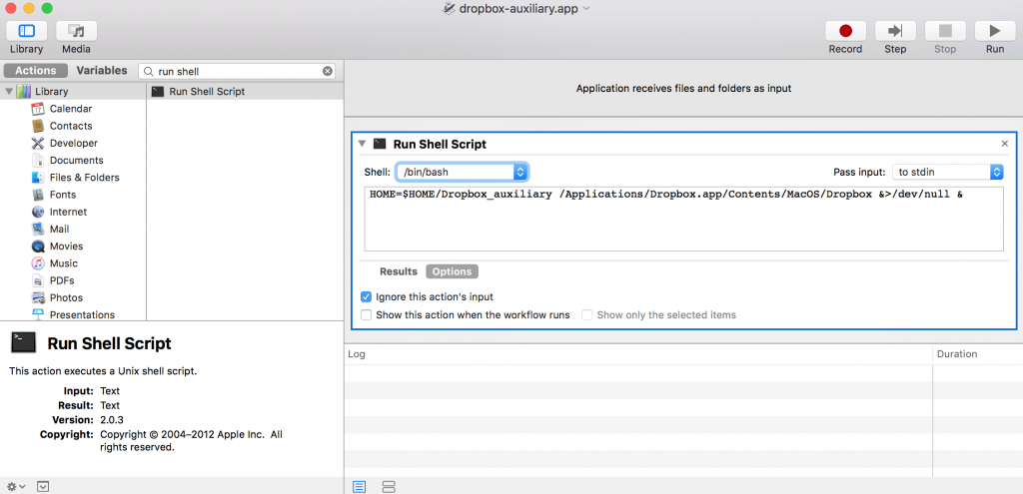Select the Calendar category
The width and height of the screenshot is (1023, 494).
tap(73, 109)
